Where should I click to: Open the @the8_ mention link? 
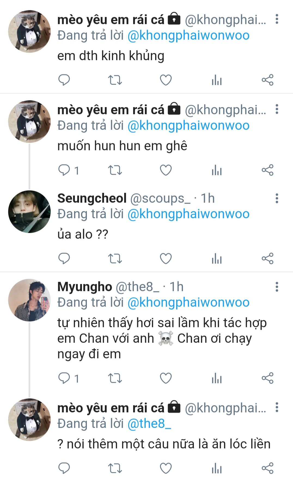149,423
